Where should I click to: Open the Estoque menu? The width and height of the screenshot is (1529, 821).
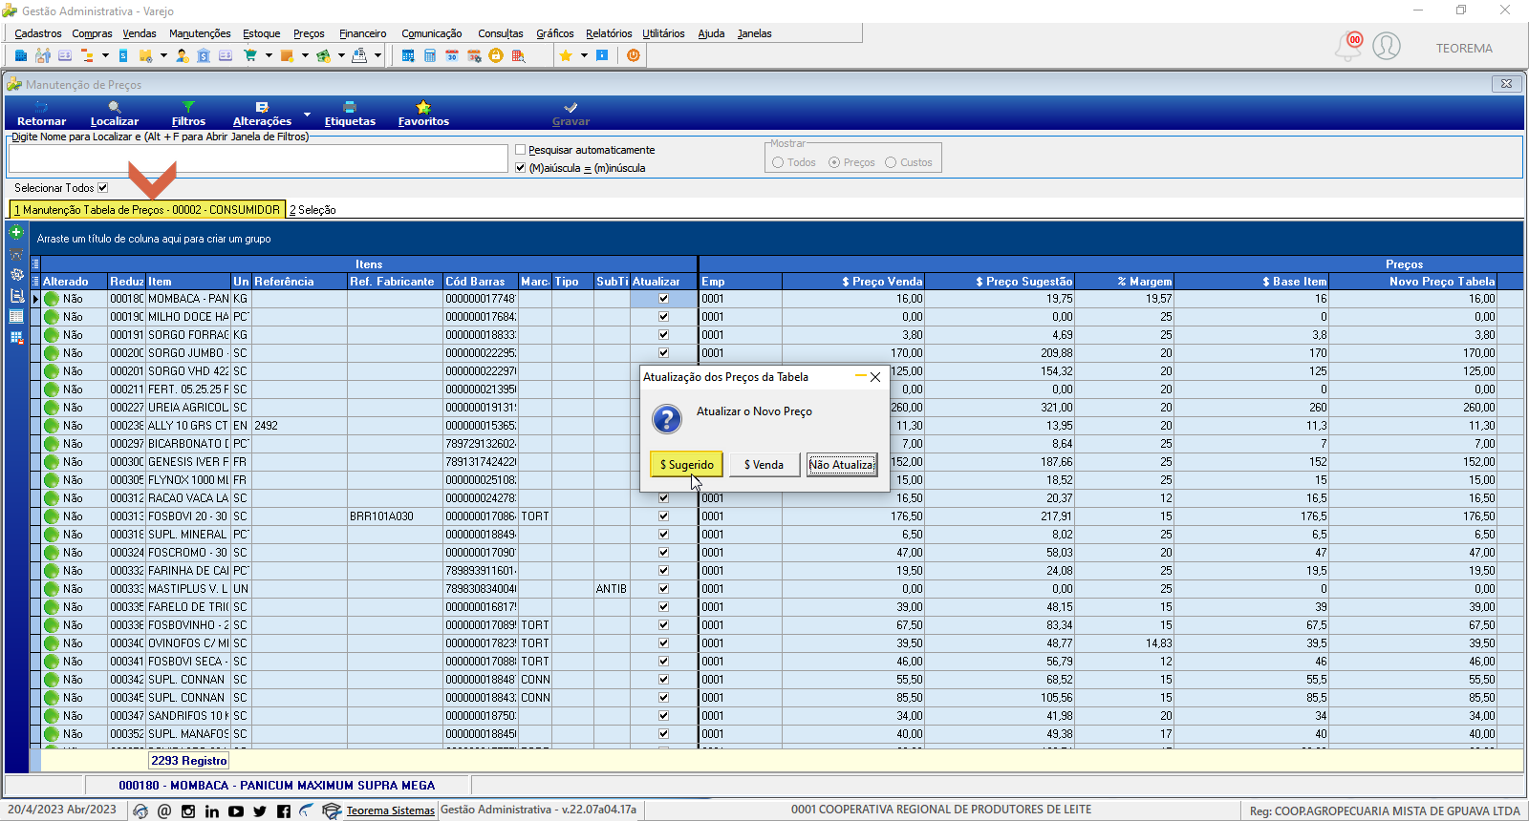point(261,33)
